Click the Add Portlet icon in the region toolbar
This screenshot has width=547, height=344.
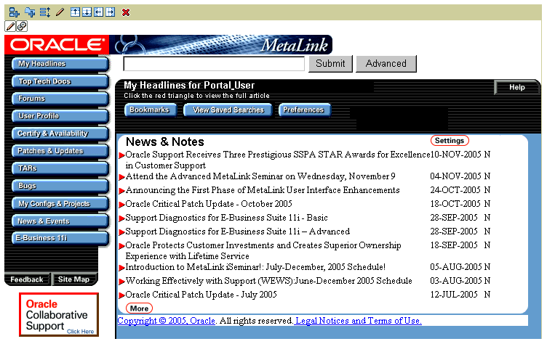point(14,12)
